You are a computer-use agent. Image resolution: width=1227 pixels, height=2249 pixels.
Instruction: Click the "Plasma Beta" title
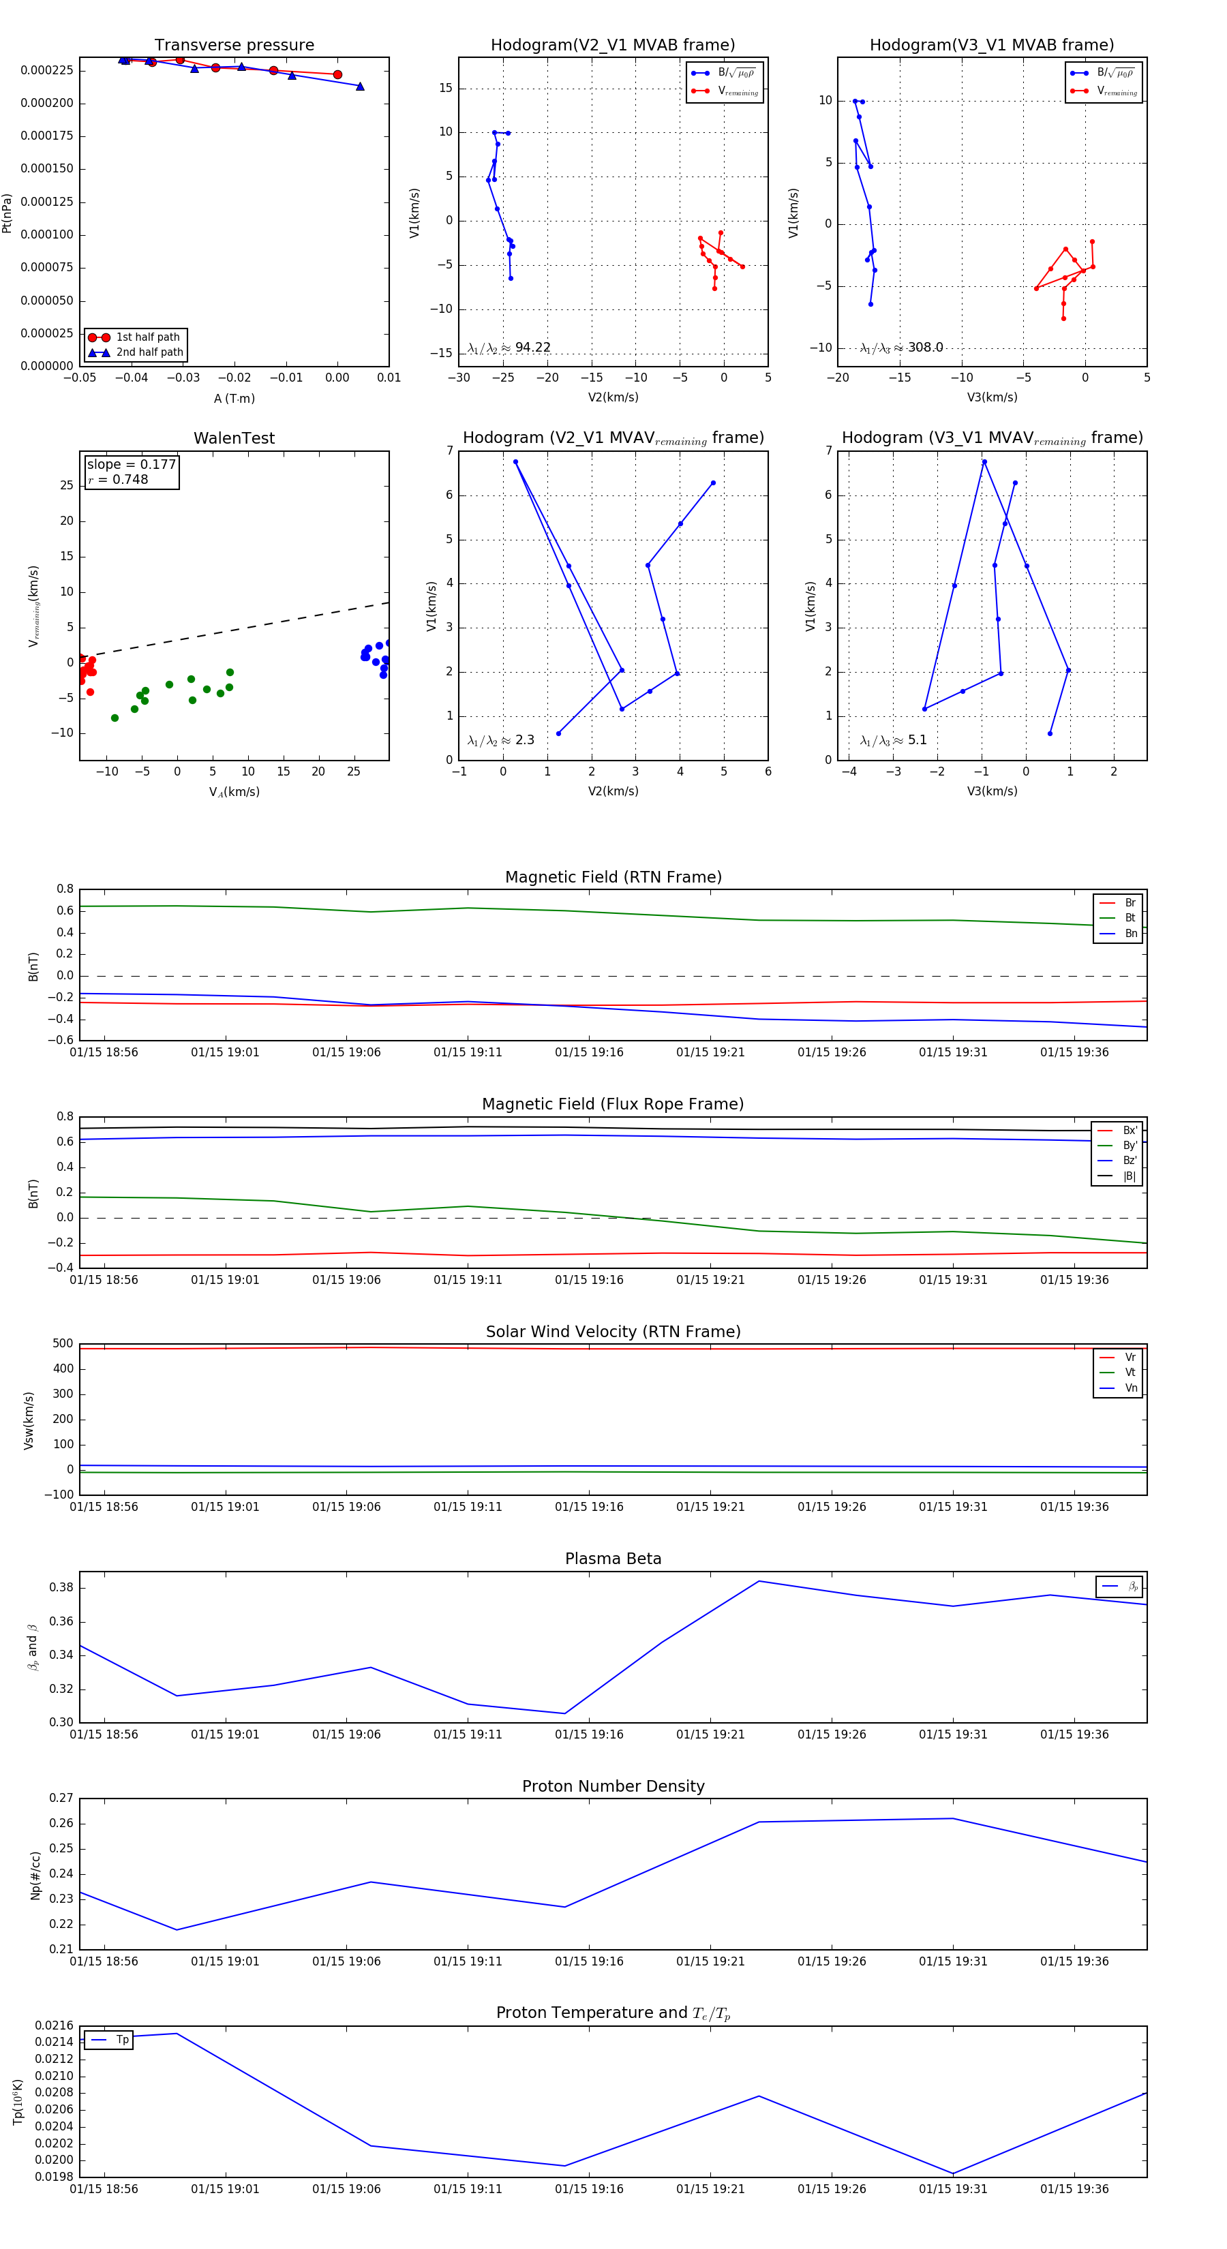pyautogui.click(x=613, y=1559)
